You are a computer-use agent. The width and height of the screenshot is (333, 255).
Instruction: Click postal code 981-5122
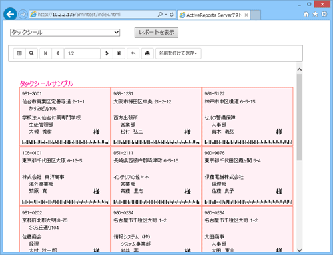214,93
